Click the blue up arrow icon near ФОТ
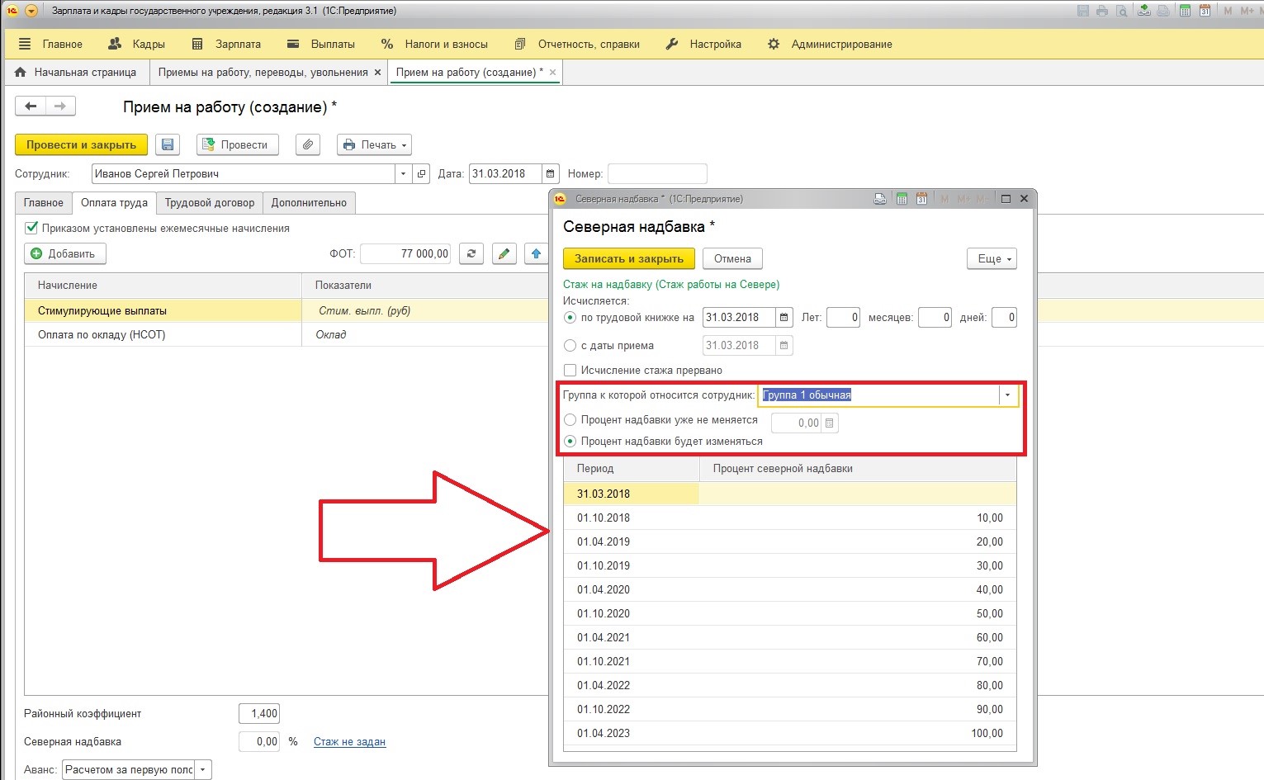Screen dimensions: 1264x780 coord(537,253)
